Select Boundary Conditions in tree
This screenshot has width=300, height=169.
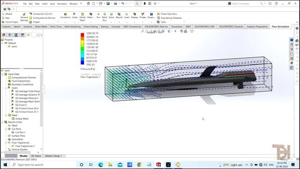click(21, 84)
